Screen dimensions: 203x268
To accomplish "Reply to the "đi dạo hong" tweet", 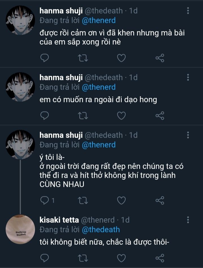I will pos(45,115).
